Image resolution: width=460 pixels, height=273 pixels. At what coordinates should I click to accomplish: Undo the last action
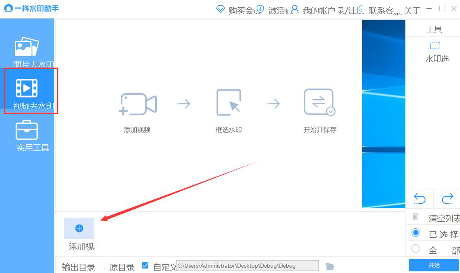pos(419,198)
